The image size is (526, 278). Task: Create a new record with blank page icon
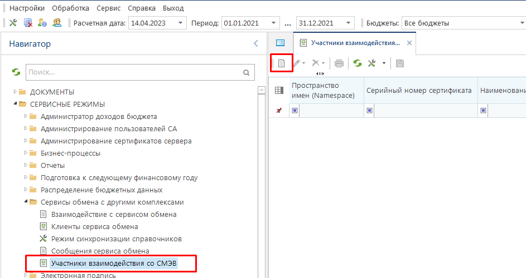(282, 63)
